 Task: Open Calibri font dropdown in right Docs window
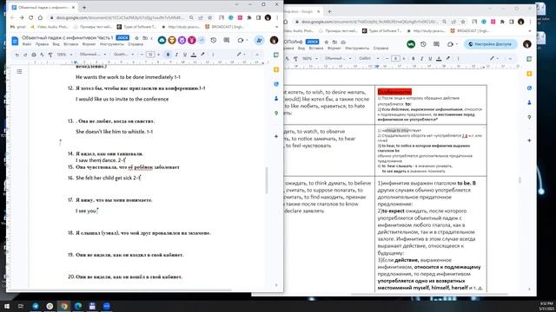click(368, 58)
